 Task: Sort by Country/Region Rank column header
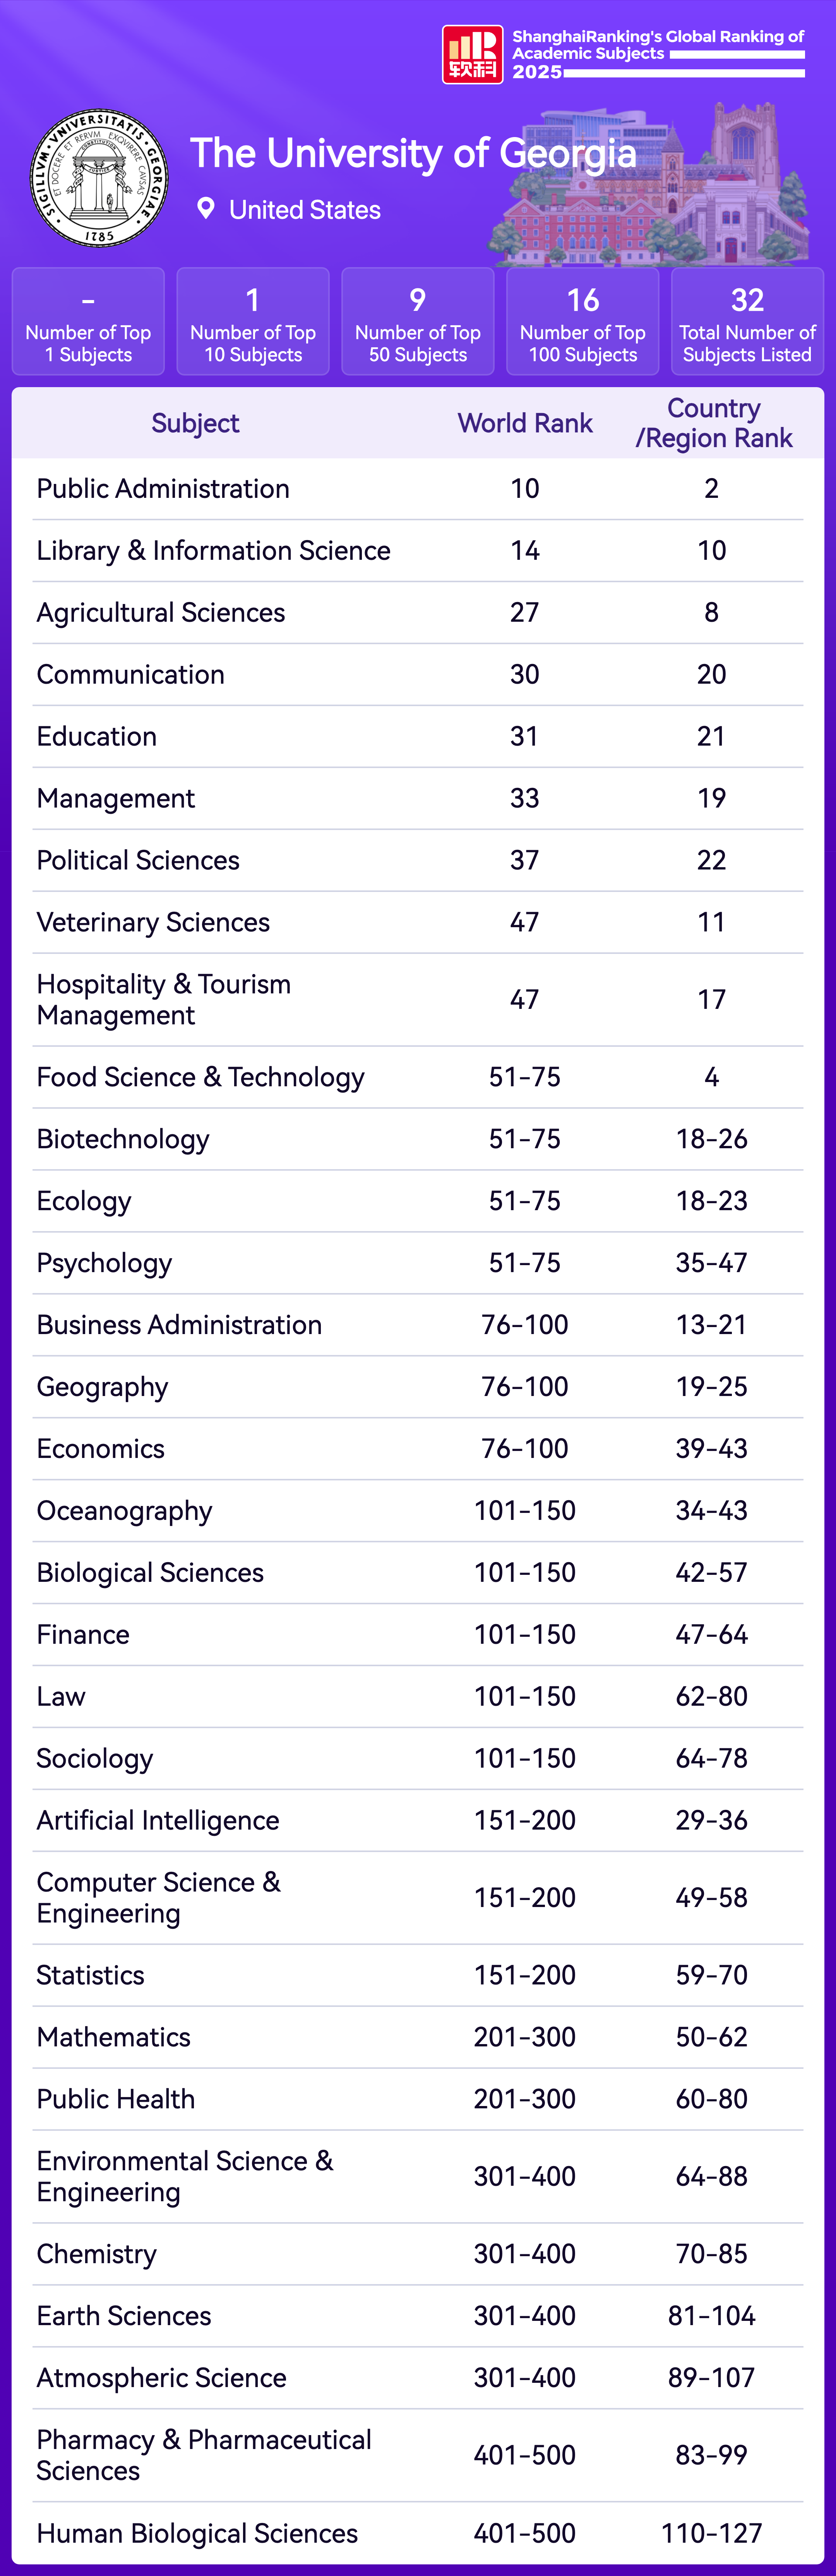(x=713, y=423)
